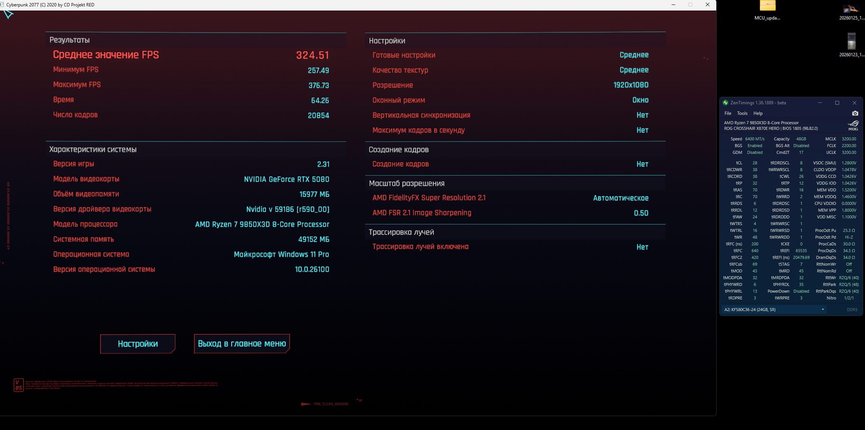Close the ZenTimings window
Screen dimensions: 865x430
pos(854,103)
